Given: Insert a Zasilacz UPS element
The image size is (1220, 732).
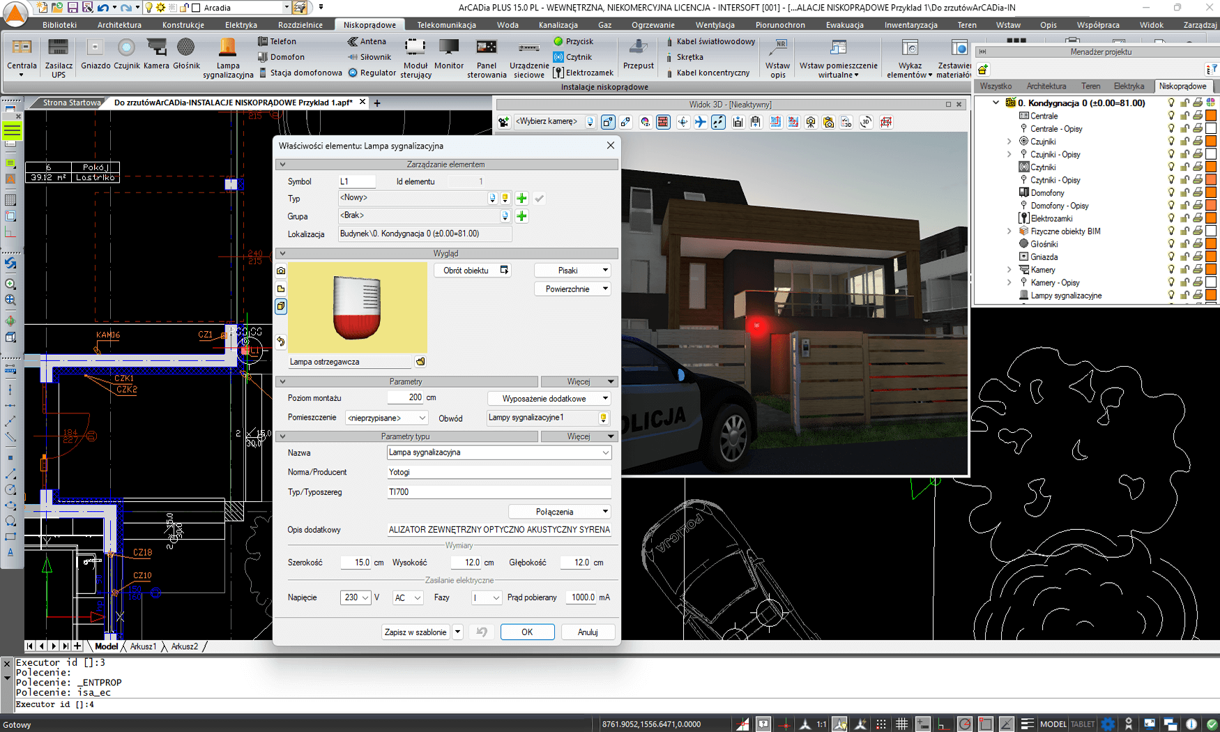Looking at the screenshot, I should pyautogui.click(x=59, y=56).
